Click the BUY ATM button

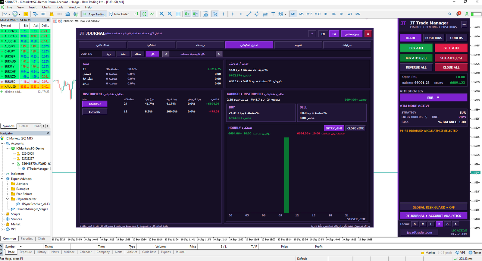point(416,48)
